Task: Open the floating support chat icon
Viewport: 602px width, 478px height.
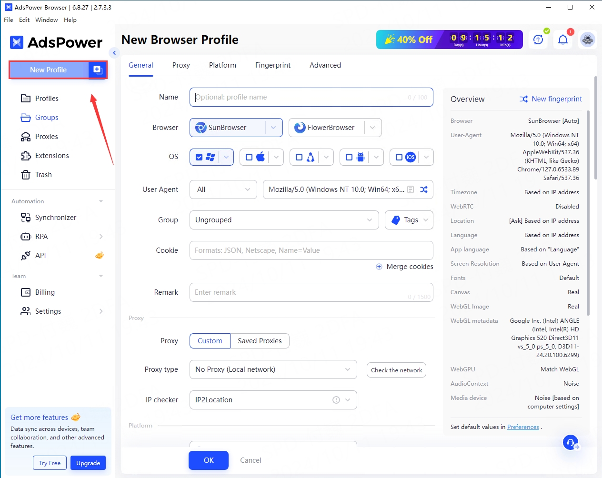Action: tap(570, 443)
